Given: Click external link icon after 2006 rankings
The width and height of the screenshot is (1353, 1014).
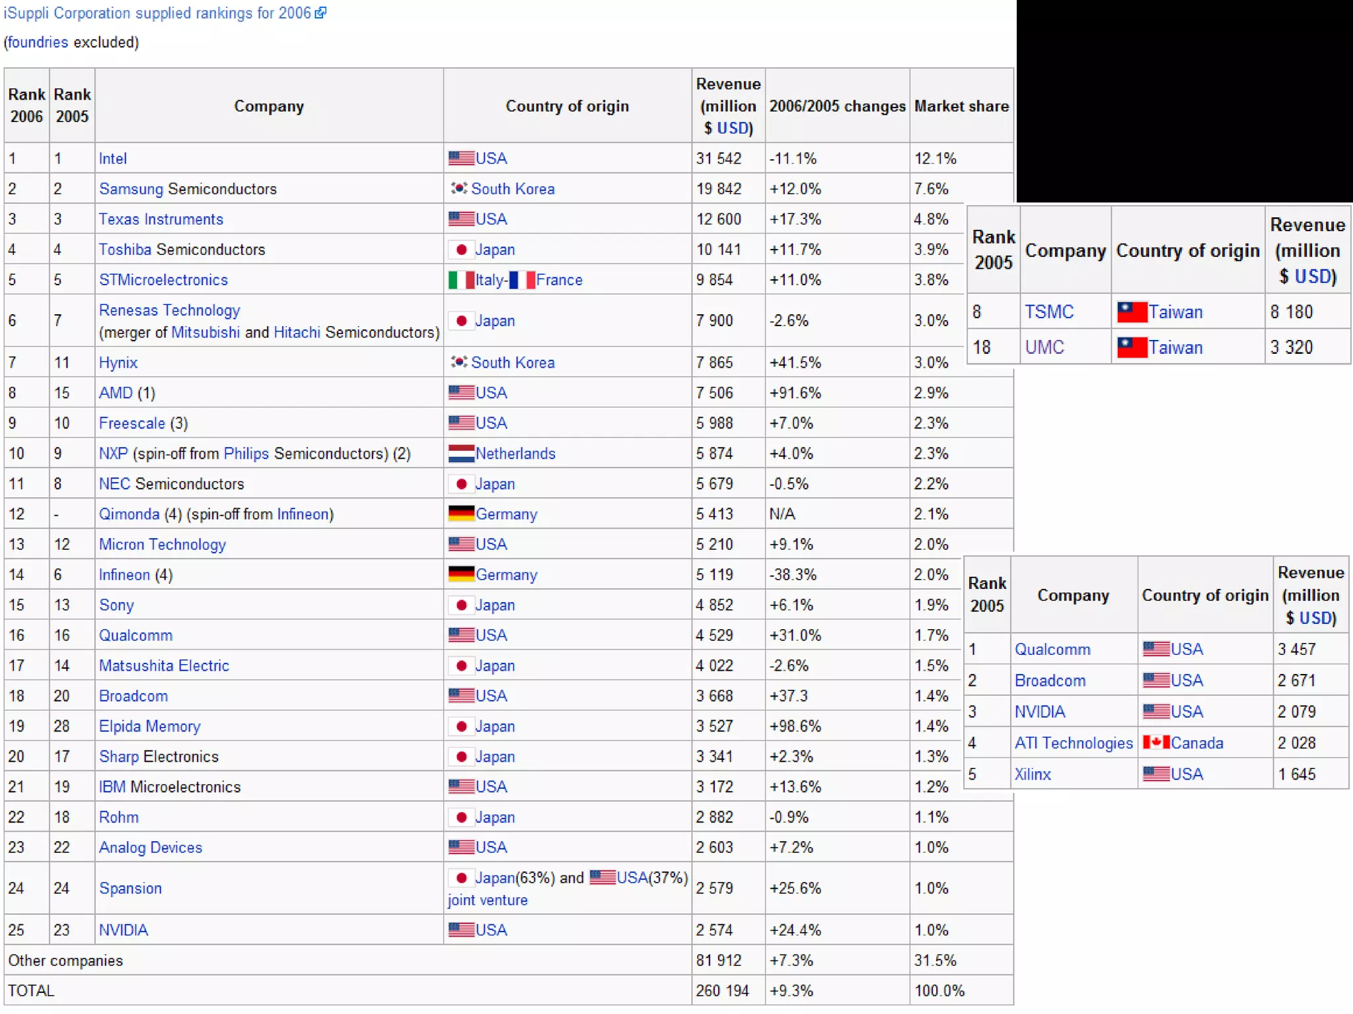Looking at the screenshot, I should [320, 13].
